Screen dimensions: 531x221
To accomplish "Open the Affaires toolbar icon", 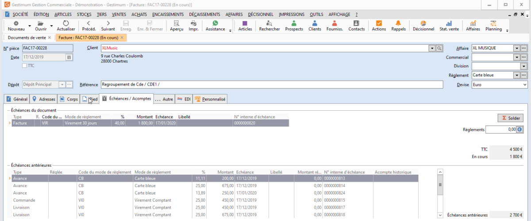I will click(473, 23).
